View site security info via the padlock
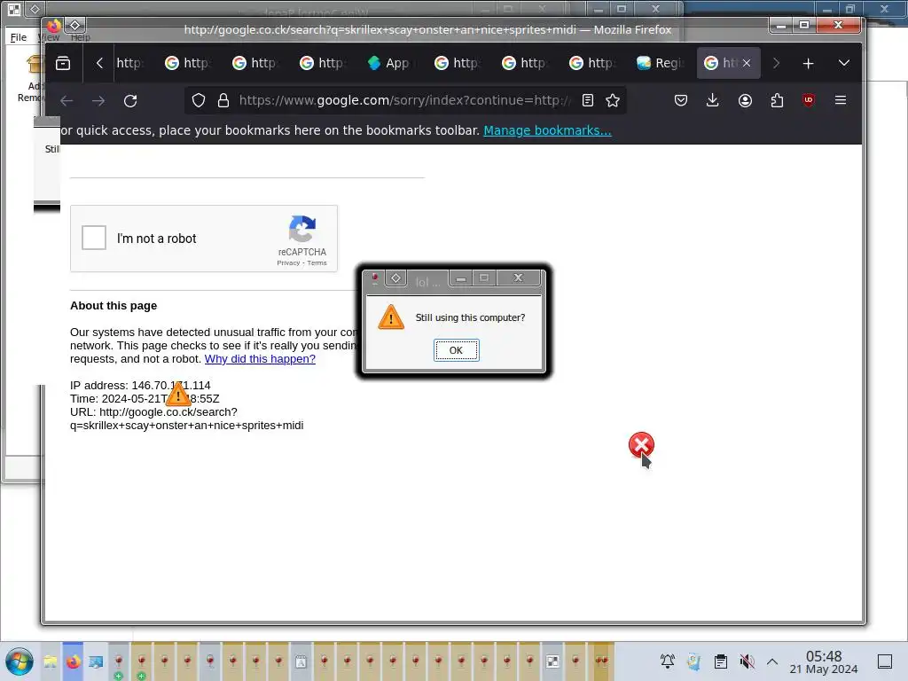Viewport: 908px width, 681px height. [x=223, y=101]
